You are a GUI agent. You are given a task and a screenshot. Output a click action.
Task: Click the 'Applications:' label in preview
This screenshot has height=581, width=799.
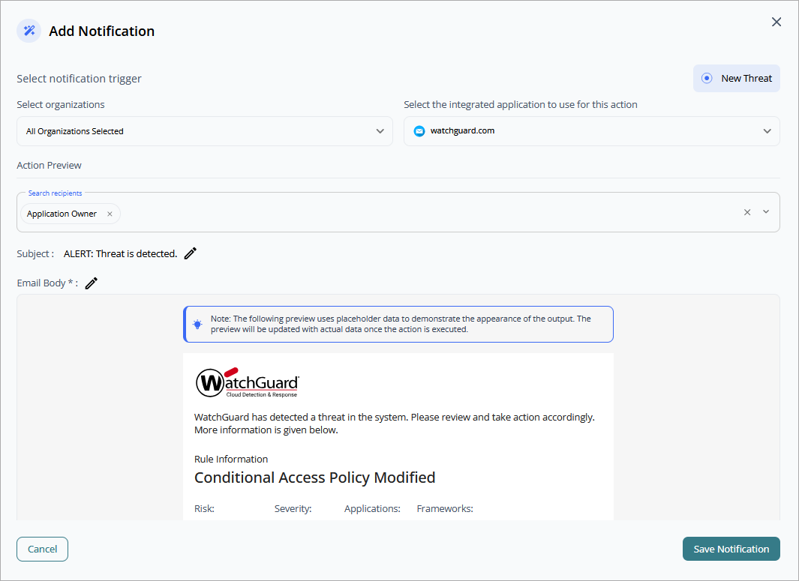[373, 509]
